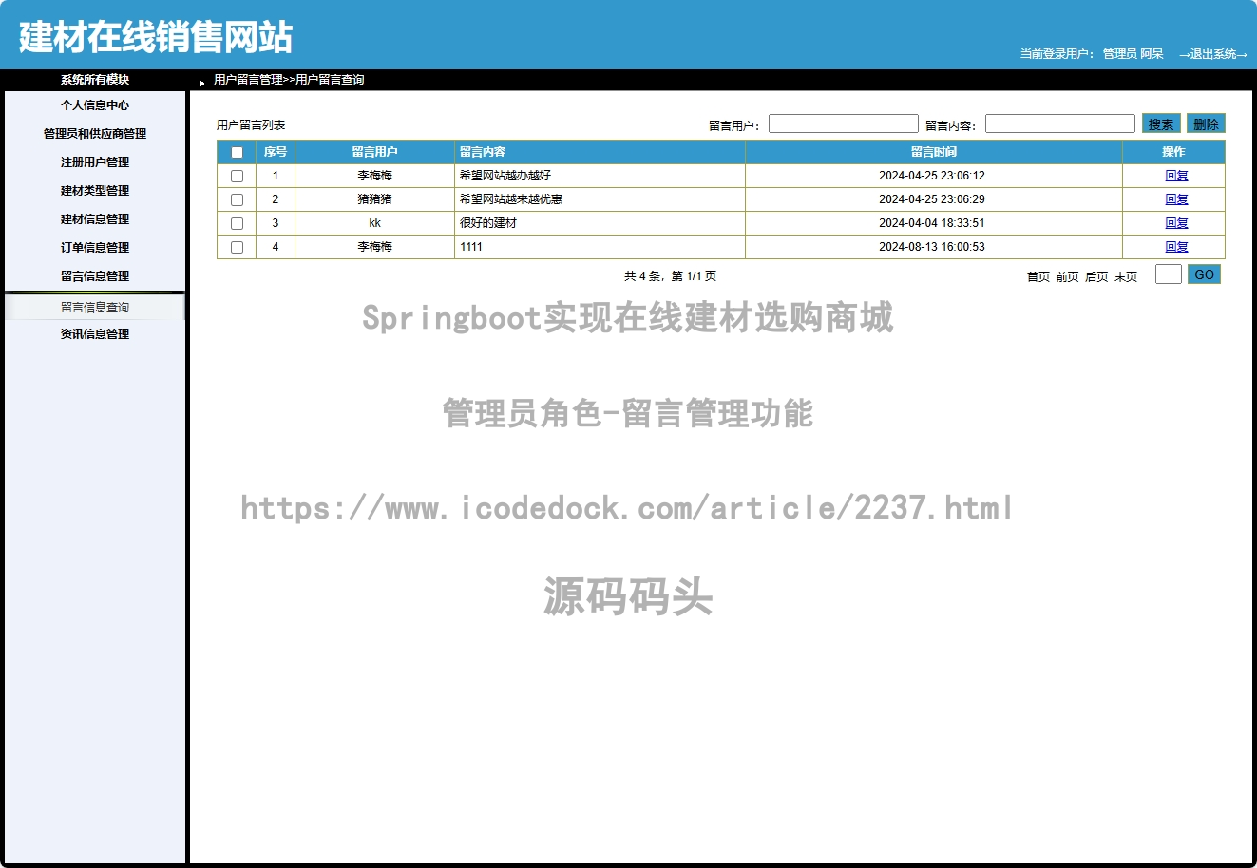
Task: Click the page number input box
Action: click(x=1169, y=274)
